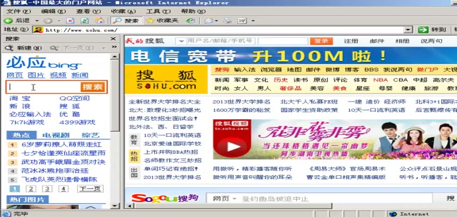The height and width of the screenshot is (217, 457).
Task: Open the 工具(T) menu
Action: (158, 11)
